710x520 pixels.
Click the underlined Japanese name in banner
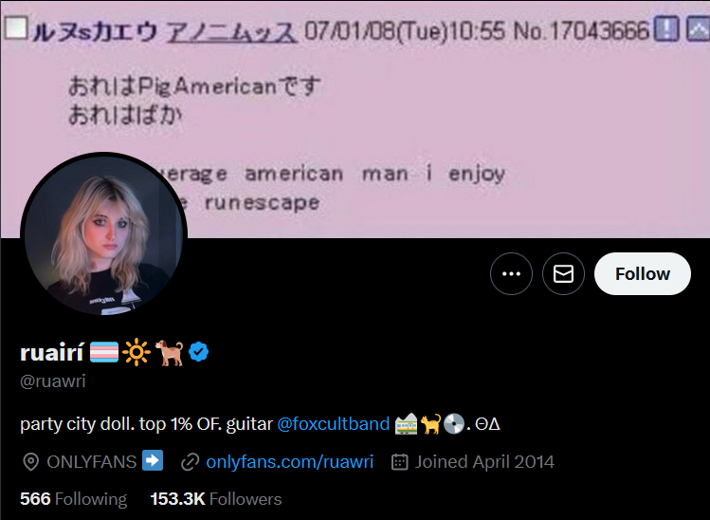click(232, 31)
